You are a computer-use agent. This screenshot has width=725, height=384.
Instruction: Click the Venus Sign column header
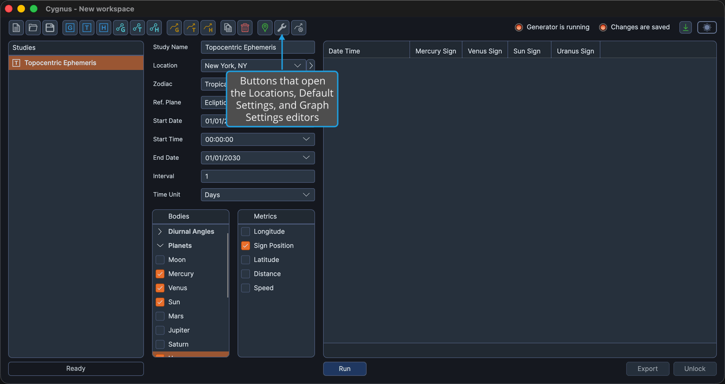click(485, 51)
